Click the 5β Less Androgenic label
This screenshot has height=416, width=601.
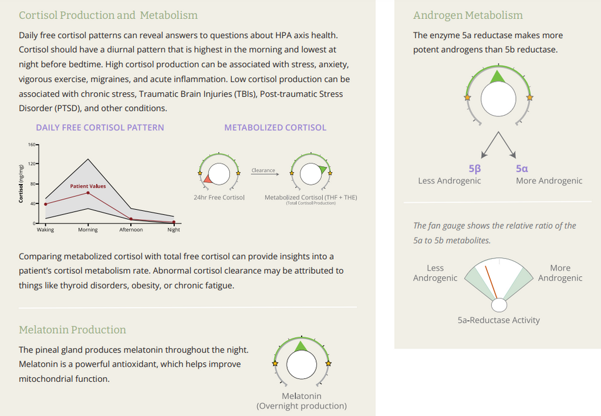[450, 175]
